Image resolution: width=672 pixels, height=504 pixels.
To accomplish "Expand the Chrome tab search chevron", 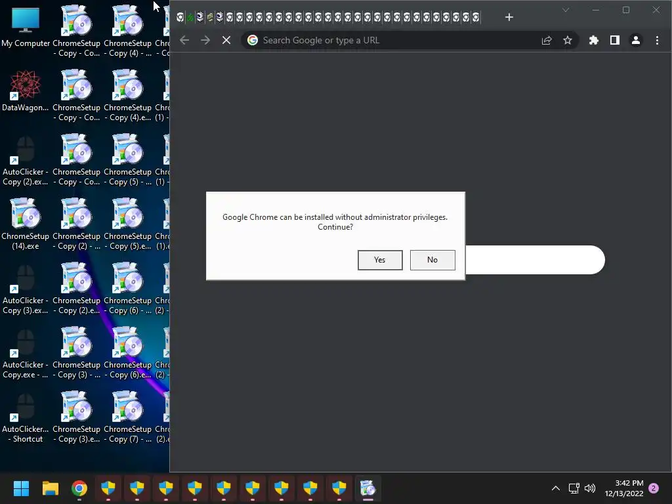I will tap(566, 10).
